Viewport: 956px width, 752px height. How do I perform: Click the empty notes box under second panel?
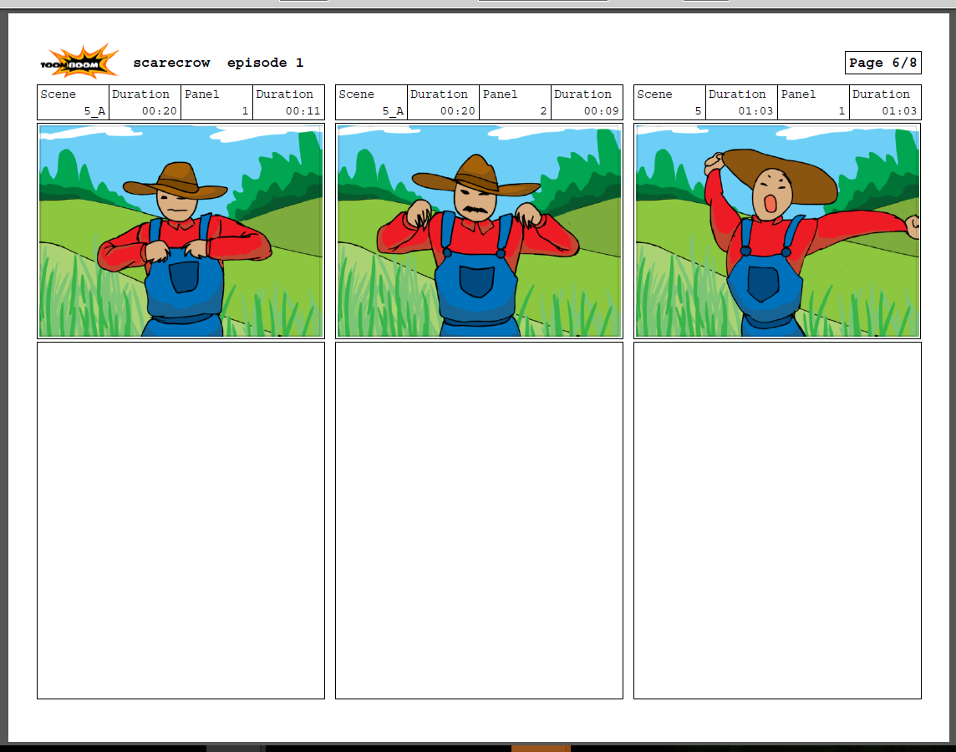[x=479, y=521]
